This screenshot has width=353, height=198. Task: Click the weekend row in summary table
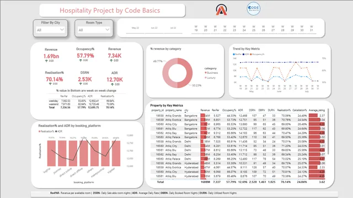pyautogui.click(x=82, y=104)
